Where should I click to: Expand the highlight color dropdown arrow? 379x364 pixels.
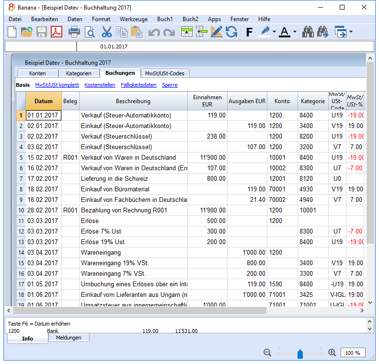point(274,32)
